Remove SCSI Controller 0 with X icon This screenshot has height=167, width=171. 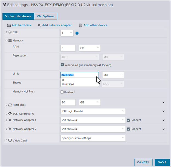[x=164, y=112]
